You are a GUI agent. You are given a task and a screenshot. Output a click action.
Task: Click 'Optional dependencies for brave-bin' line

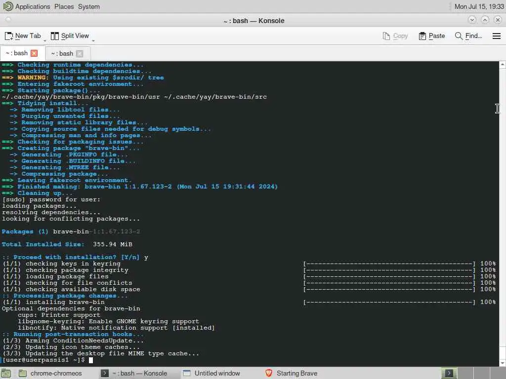coord(71,308)
